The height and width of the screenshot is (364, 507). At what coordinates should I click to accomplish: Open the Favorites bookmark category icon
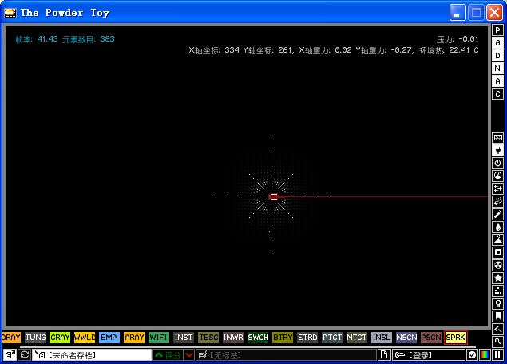click(498, 316)
